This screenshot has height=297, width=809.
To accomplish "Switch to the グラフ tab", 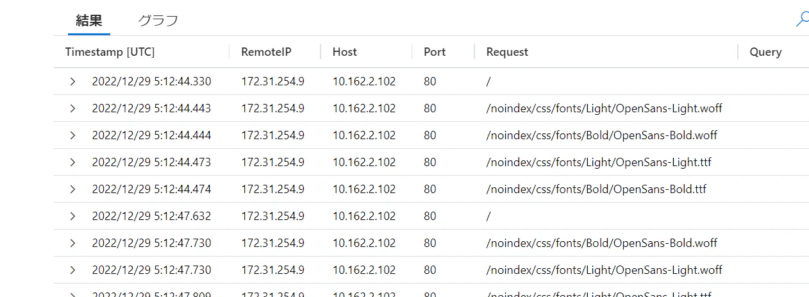I will click(x=158, y=20).
